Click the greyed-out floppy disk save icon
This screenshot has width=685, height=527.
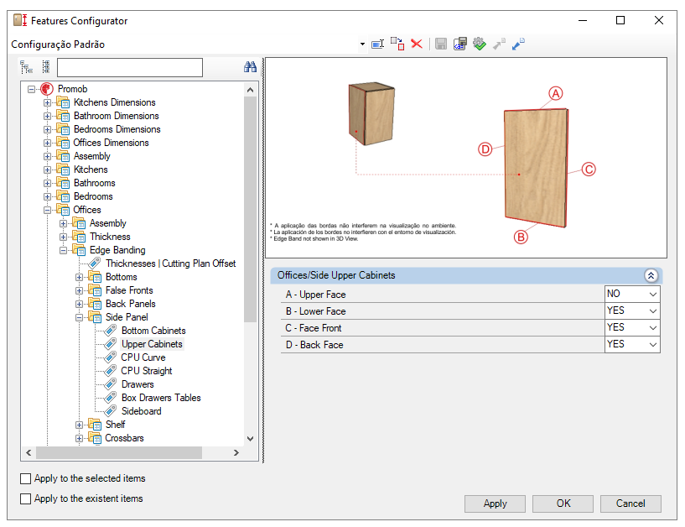[x=441, y=44]
